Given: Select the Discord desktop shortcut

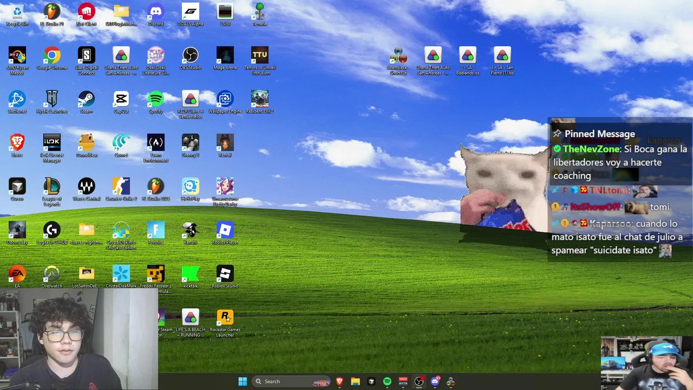Looking at the screenshot, I should [x=156, y=15].
